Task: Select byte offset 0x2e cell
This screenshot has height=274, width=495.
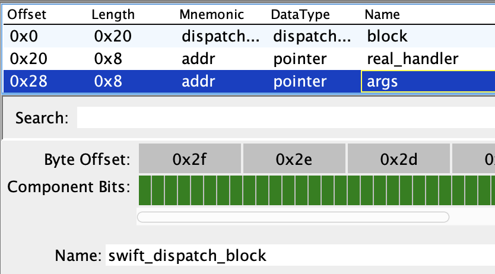Action: click(x=294, y=159)
